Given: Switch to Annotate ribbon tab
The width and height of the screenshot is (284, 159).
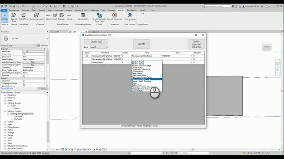Looking at the screenshot, I should click(x=59, y=10).
